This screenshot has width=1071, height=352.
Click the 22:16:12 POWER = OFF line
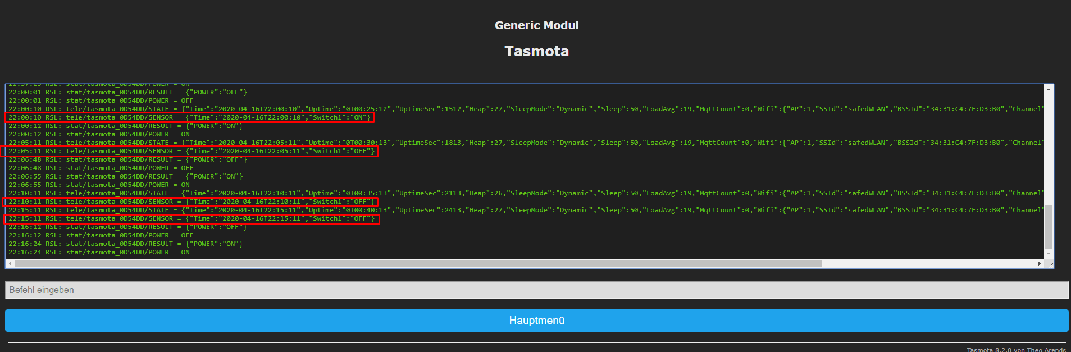tap(101, 235)
